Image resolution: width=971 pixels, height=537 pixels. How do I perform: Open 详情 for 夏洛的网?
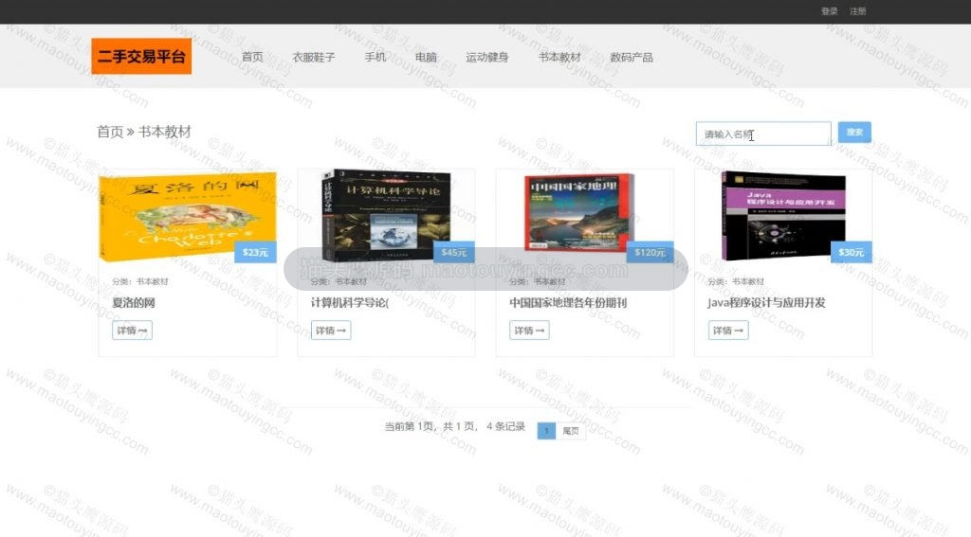pos(132,331)
